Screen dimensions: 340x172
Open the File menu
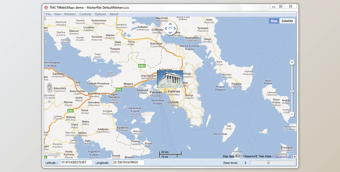48,14
